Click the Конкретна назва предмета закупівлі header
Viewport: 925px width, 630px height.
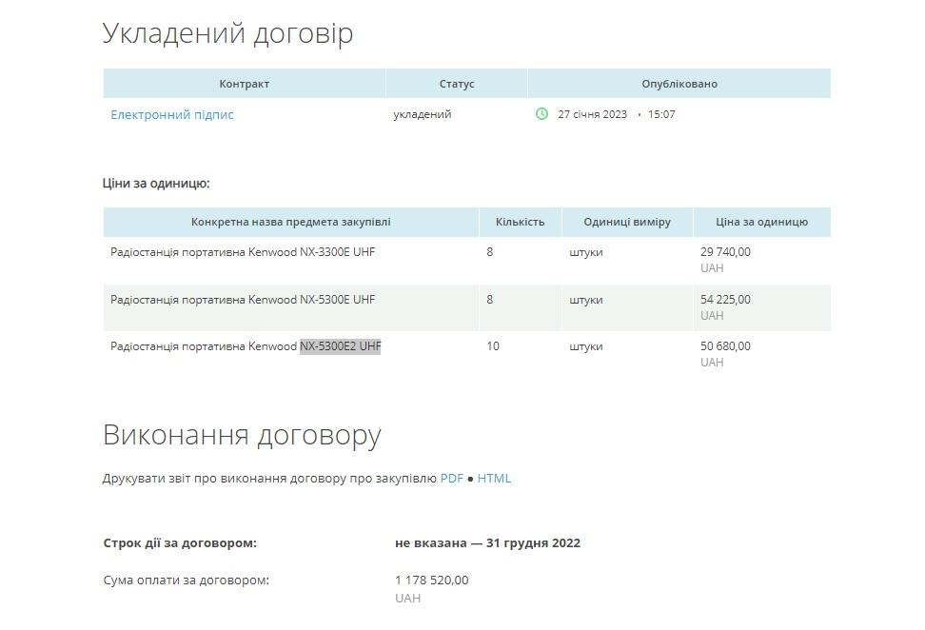pyautogui.click(x=291, y=222)
